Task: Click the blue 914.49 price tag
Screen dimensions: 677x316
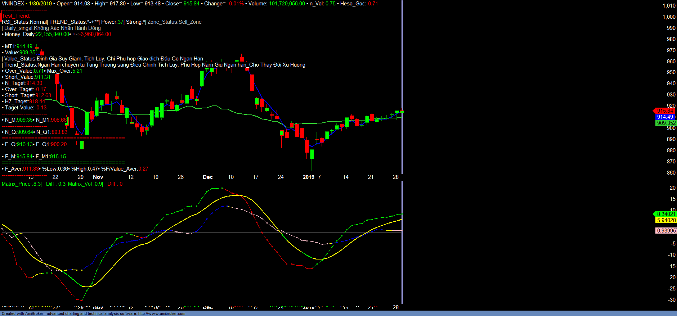Action: (x=665, y=117)
